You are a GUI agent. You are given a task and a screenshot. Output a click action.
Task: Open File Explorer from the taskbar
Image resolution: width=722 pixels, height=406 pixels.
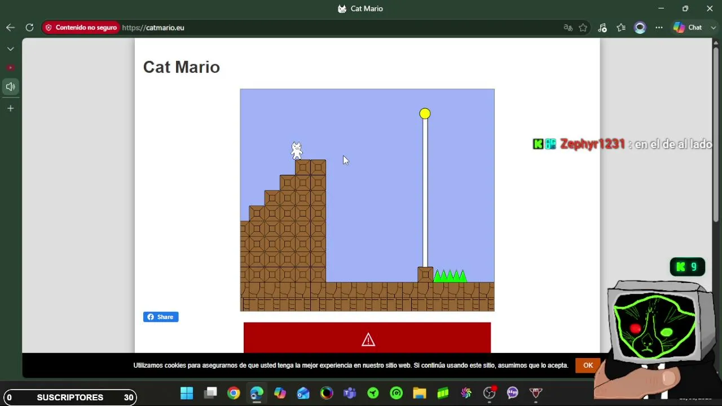(x=420, y=393)
